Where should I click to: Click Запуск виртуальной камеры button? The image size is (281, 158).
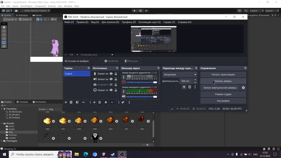(220, 88)
